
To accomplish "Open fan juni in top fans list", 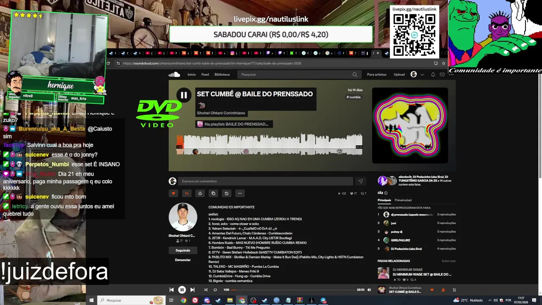I will 393,223.
